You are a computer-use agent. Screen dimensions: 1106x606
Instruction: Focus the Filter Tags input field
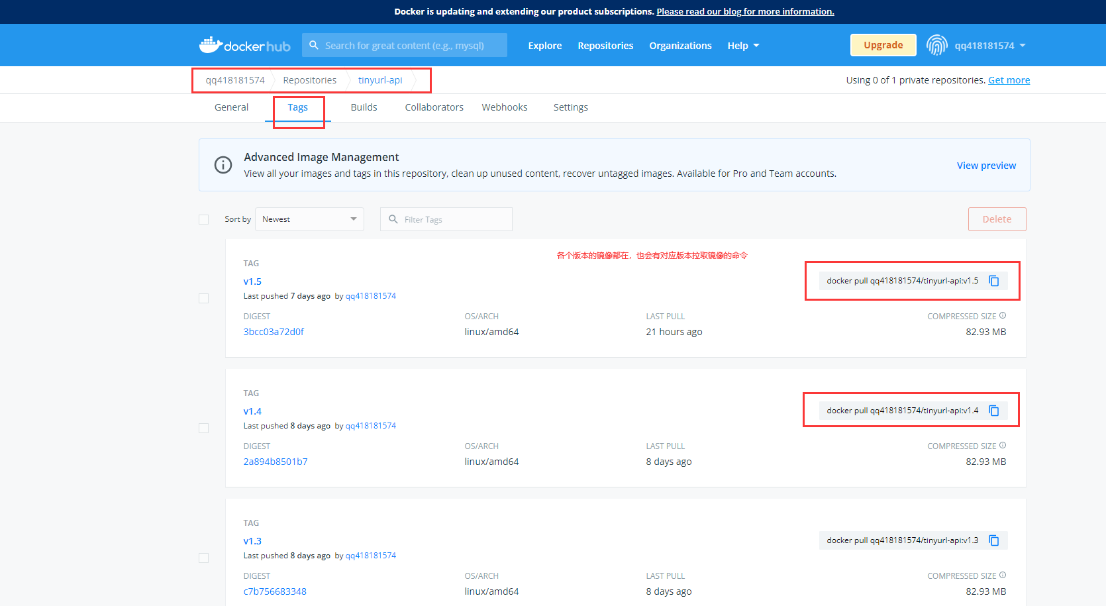446,219
